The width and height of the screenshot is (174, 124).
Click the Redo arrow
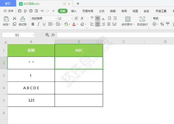[x=48, y=11]
